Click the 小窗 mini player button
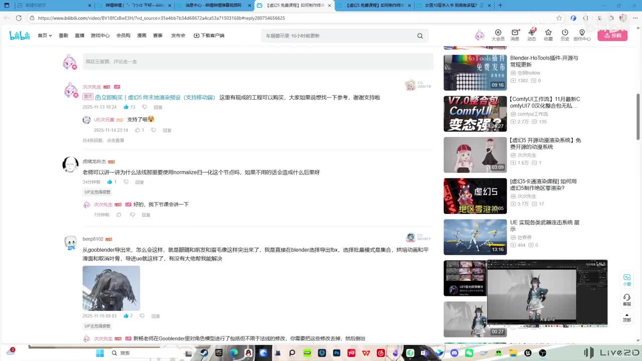 (x=627, y=280)
